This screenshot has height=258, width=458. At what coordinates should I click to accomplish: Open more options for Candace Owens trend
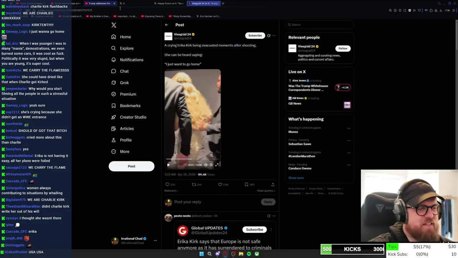point(349,165)
